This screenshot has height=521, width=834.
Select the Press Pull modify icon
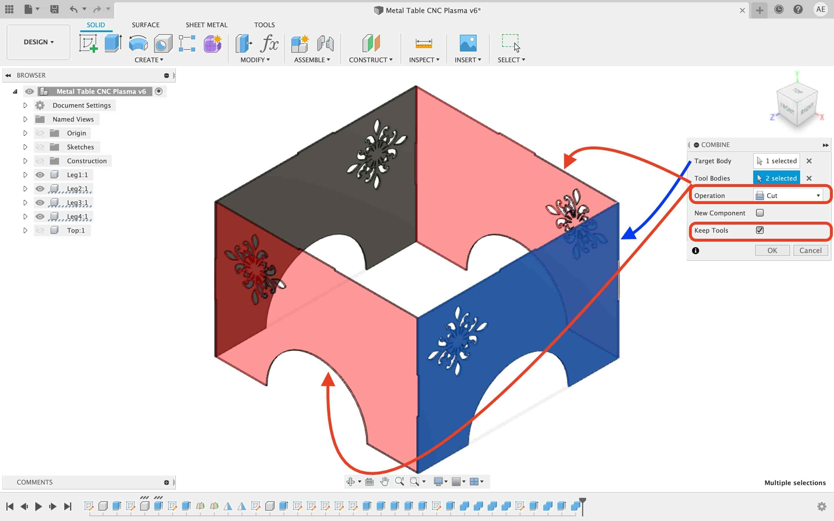(x=244, y=43)
